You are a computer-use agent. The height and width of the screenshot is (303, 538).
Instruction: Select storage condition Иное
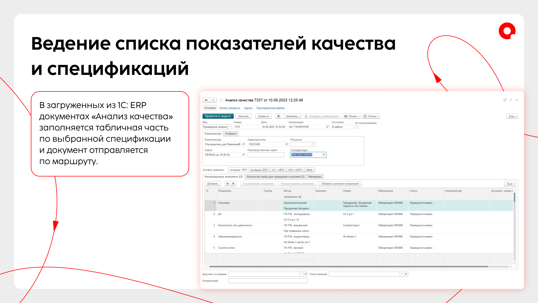[309, 170]
